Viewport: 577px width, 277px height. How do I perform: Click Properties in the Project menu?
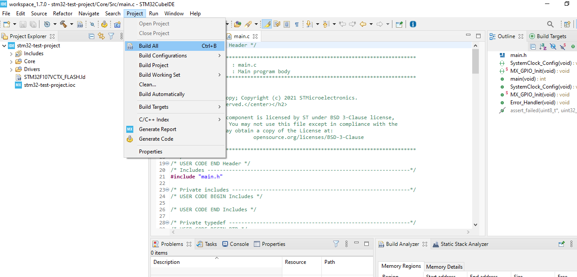150,152
